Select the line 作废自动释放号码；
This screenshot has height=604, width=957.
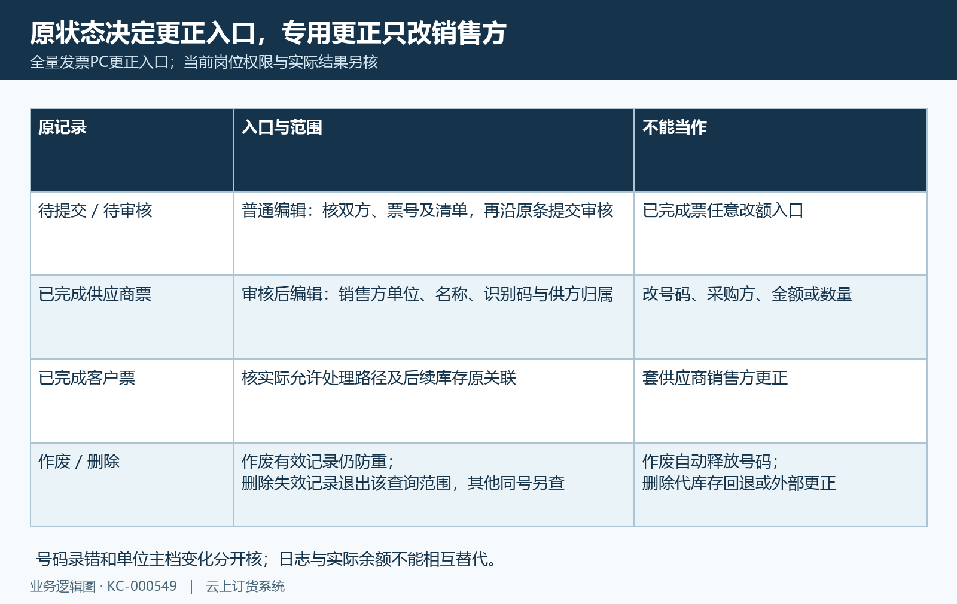710,462
